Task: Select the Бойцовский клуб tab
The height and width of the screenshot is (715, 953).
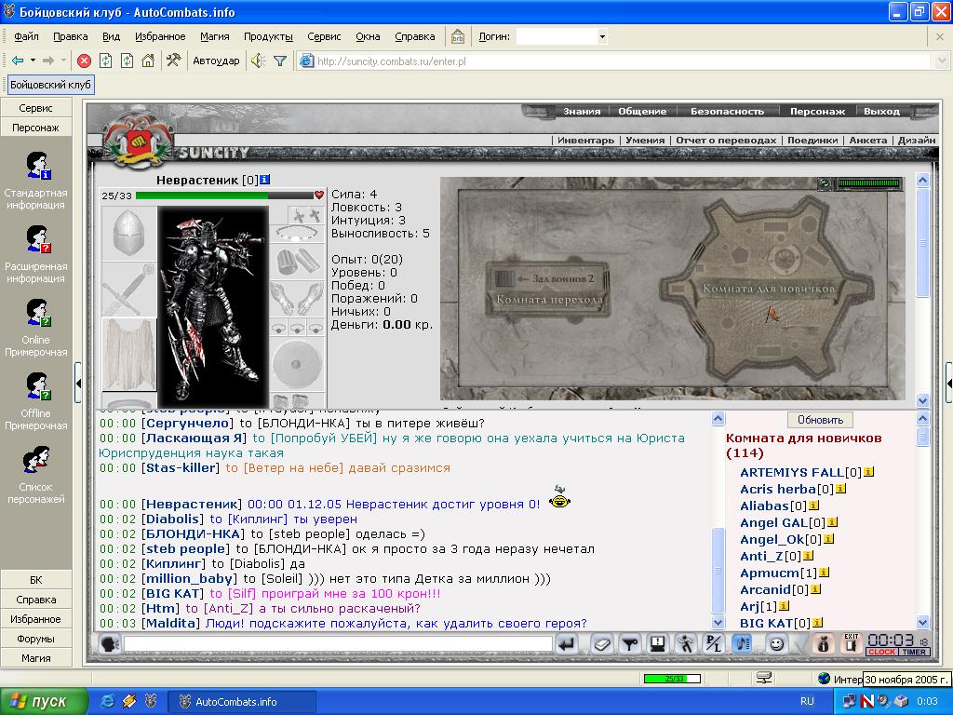Action: point(50,85)
